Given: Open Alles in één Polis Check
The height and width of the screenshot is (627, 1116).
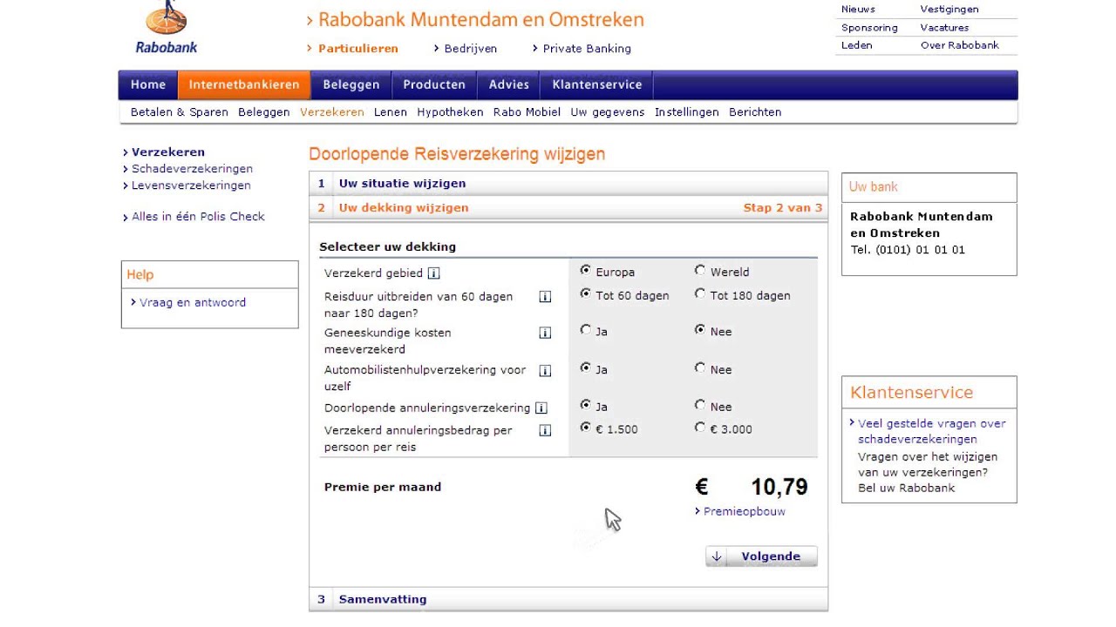Looking at the screenshot, I should click(198, 217).
